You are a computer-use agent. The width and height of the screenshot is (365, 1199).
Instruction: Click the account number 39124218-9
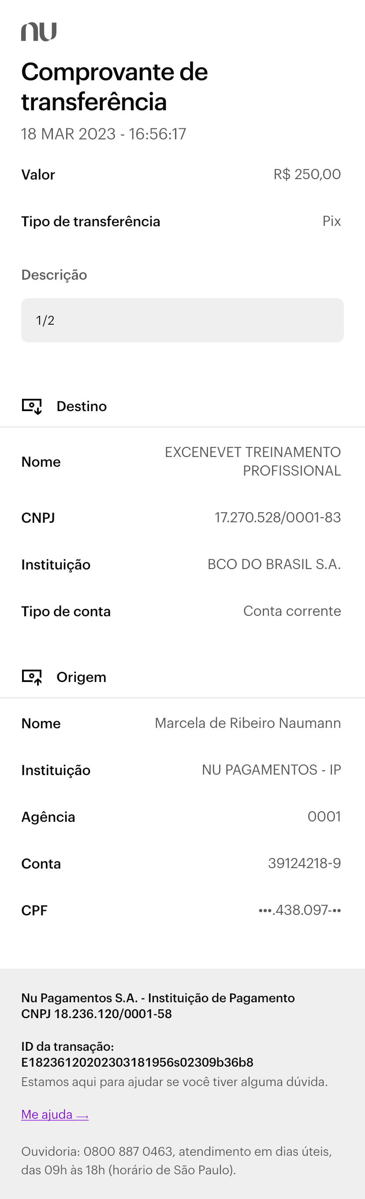point(304,863)
